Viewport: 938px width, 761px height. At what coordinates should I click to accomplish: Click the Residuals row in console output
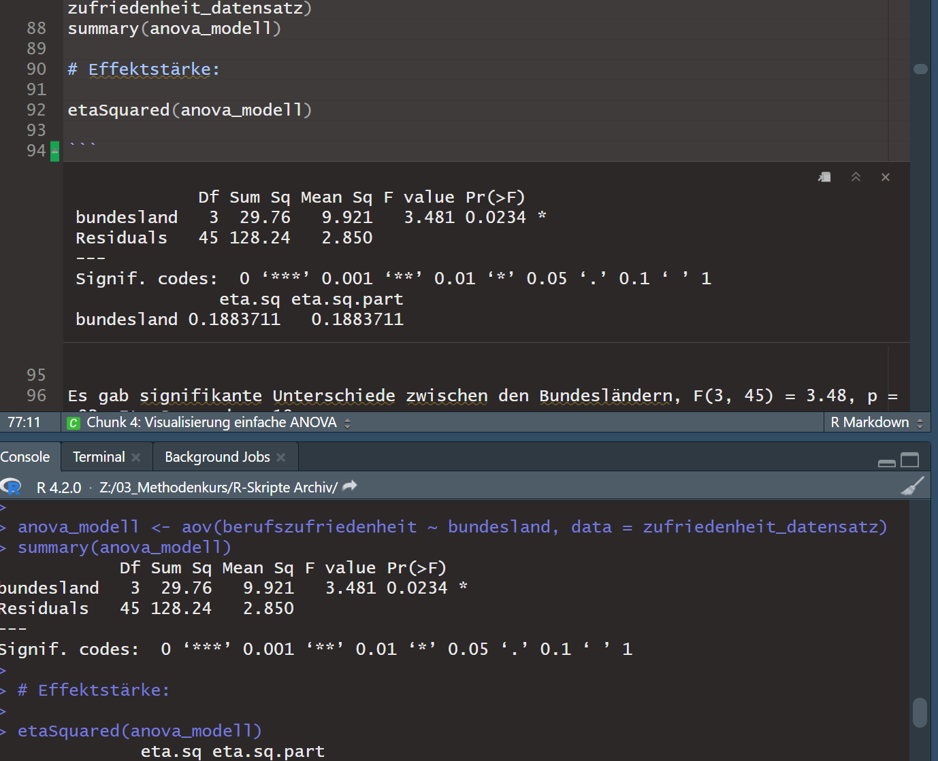pyautogui.click(x=147, y=609)
